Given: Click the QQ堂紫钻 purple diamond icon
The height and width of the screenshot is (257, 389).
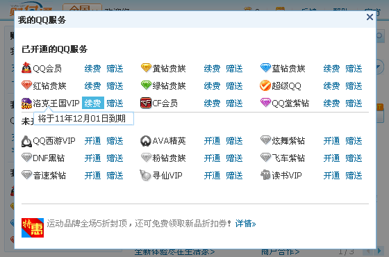Looking at the screenshot, I should coord(265,103).
